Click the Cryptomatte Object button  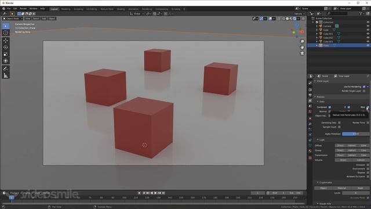click(x=323, y=188)
